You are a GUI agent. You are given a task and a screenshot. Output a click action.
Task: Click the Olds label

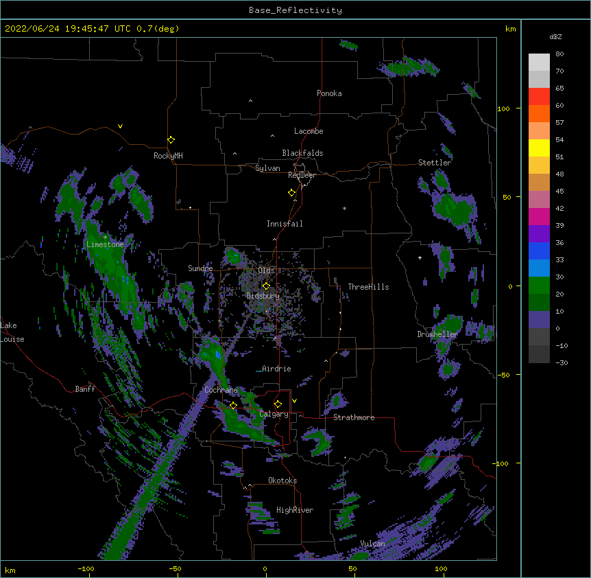(266, 270)
